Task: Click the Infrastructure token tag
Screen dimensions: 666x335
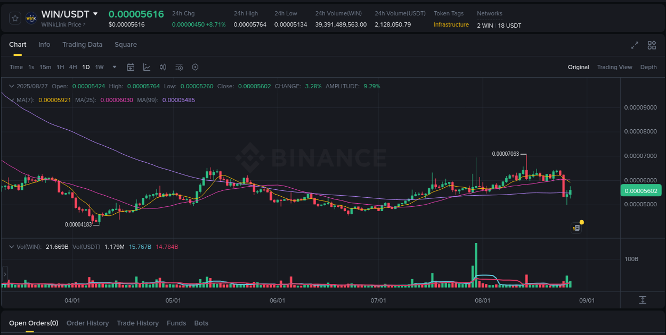Action: (x=451, y=24)
